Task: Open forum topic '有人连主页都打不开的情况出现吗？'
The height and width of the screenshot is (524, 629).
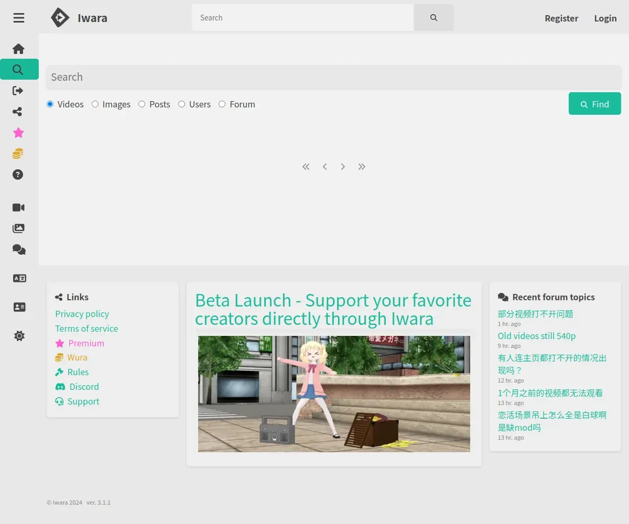Action: [552, 364]
